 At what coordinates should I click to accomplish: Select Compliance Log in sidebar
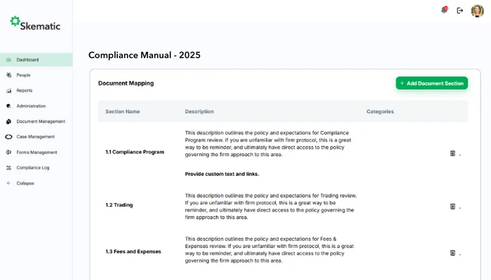click(32, 167)
